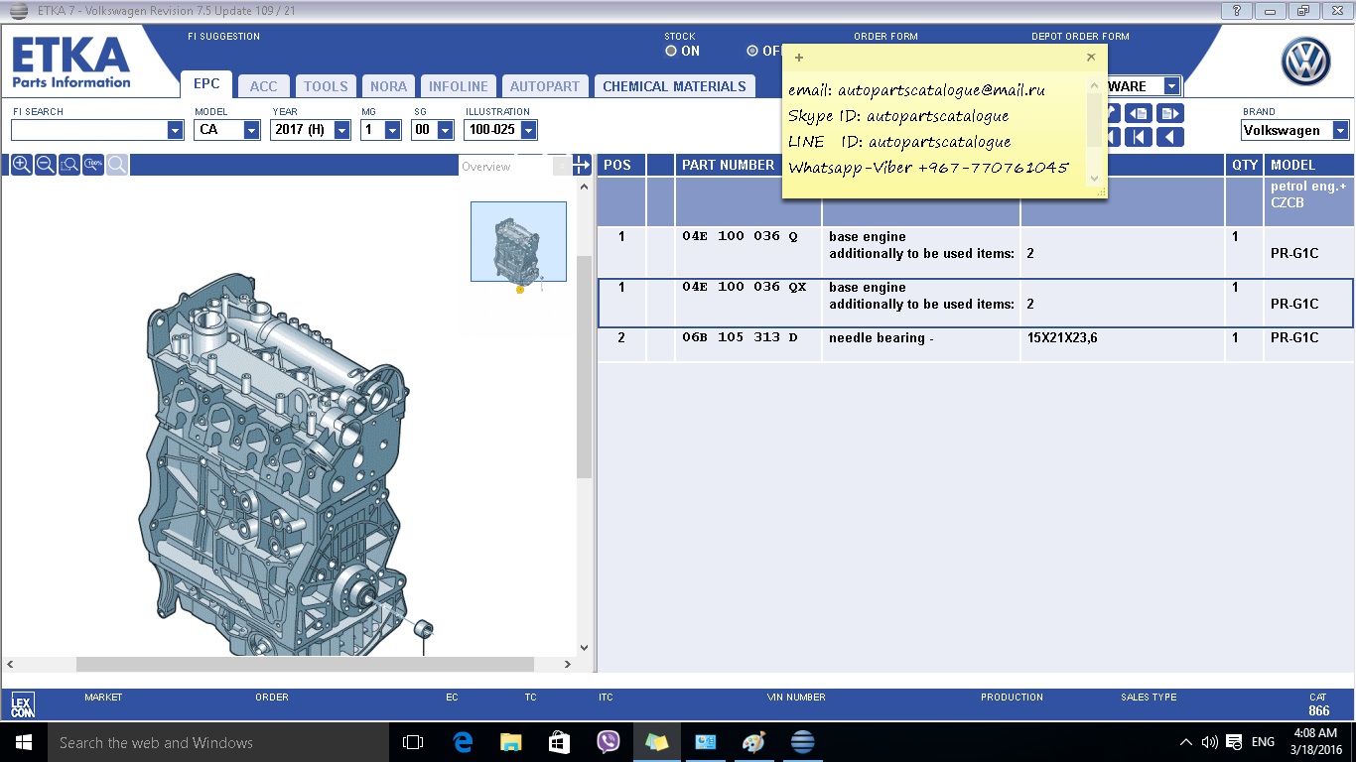Zoom in on the engine illustration
Screen dimensions: 1356x762
click(x=21, y=165)
